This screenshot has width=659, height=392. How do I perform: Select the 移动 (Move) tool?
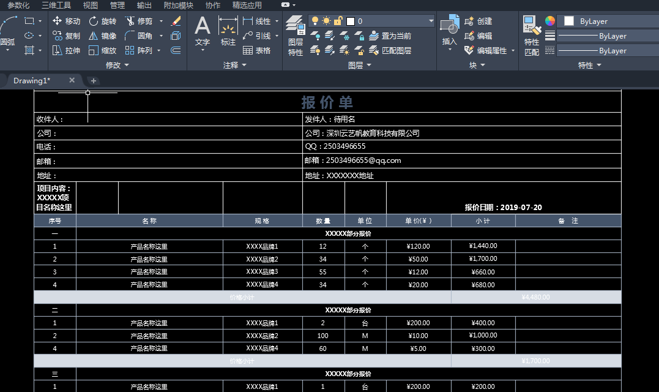[67, 21]
